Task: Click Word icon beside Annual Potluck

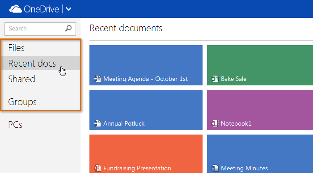Action: [97, 123]
